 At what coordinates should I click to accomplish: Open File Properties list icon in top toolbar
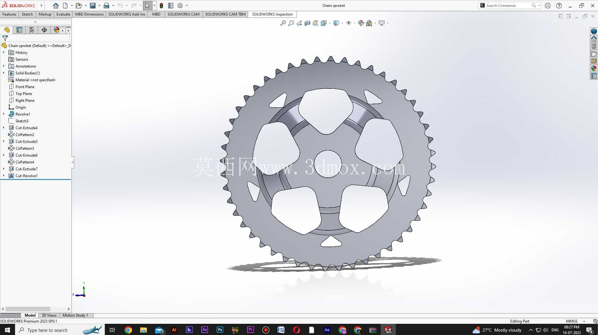[171, 6]
